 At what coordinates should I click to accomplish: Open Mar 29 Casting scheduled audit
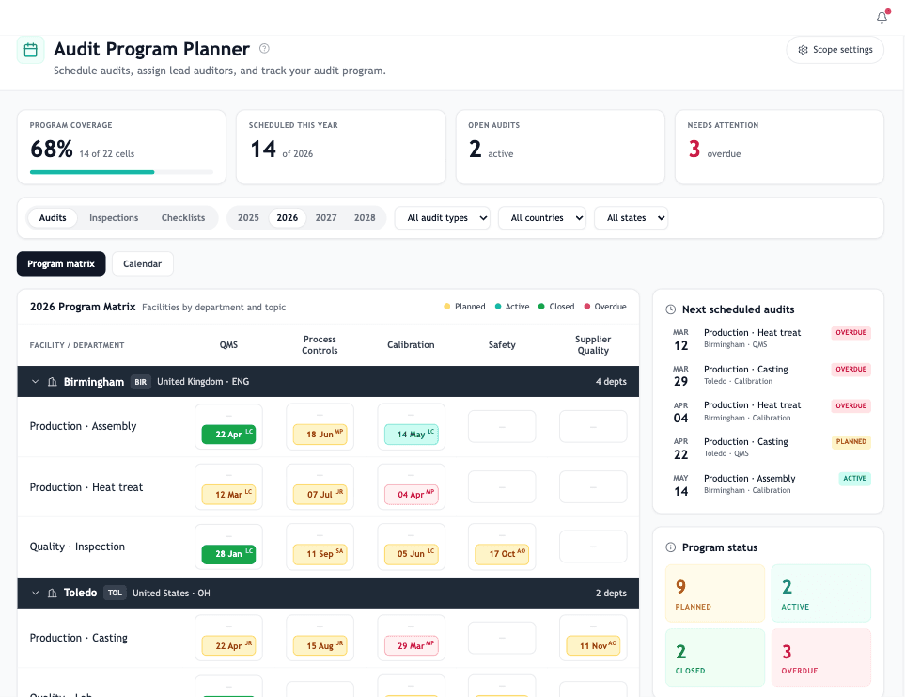[768, 374]
